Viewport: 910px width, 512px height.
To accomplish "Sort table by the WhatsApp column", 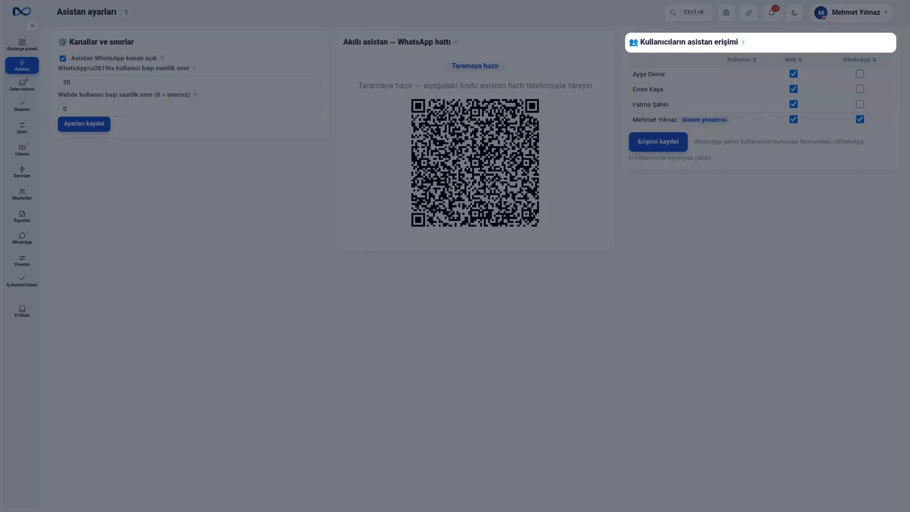I will pyautogui.click(x=859, y=60).
